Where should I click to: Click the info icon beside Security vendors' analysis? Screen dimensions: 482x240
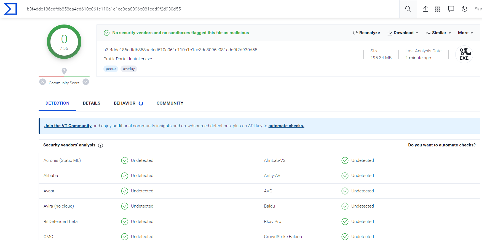[101, 145]
